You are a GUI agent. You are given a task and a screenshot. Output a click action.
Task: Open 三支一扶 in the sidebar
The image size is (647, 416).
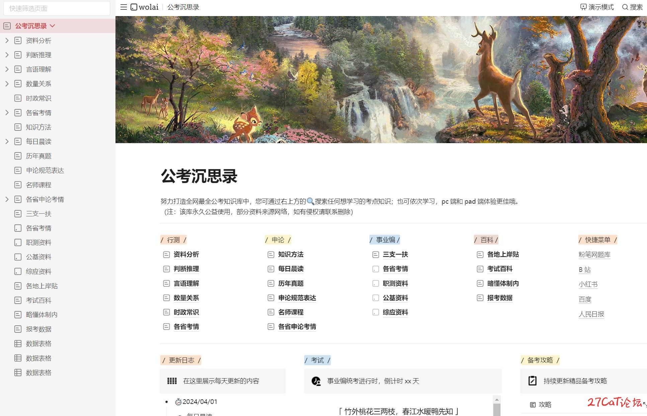tap(39, 214)
